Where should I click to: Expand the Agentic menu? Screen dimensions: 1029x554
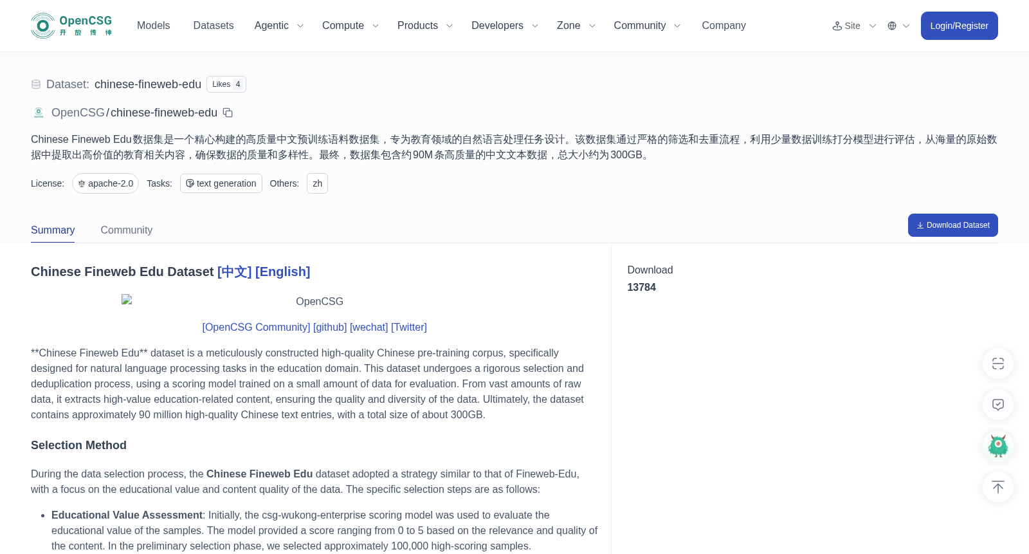coord(278,26)
